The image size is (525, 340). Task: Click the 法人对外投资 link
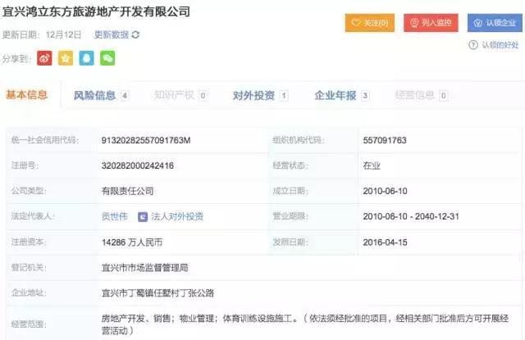(x=177, y=216)
